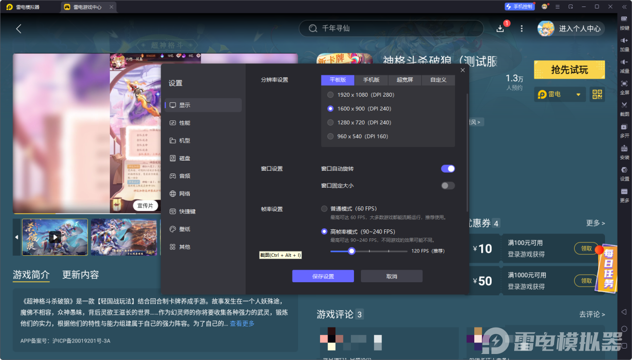This screenshot has height=360, width=632.
Task: Open the 雷电 download source dropdown
Action: point(559,94)
